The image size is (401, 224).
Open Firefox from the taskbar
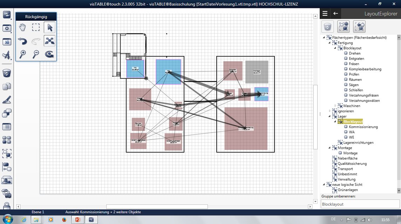click(x=64, y=220)
